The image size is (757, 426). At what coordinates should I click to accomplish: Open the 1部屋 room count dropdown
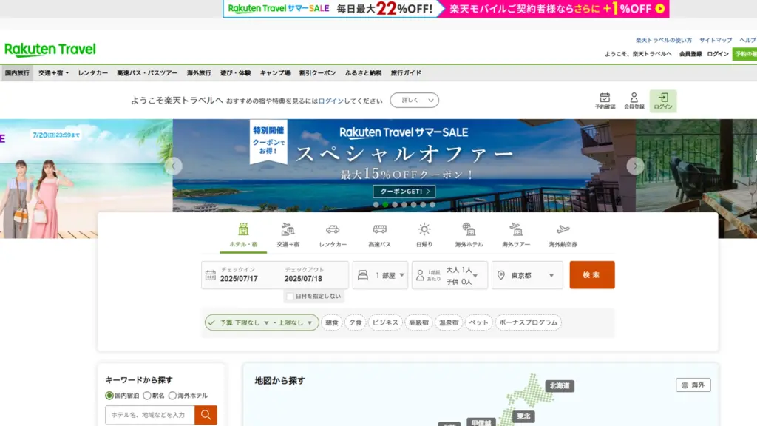click(x=381, y=275)
